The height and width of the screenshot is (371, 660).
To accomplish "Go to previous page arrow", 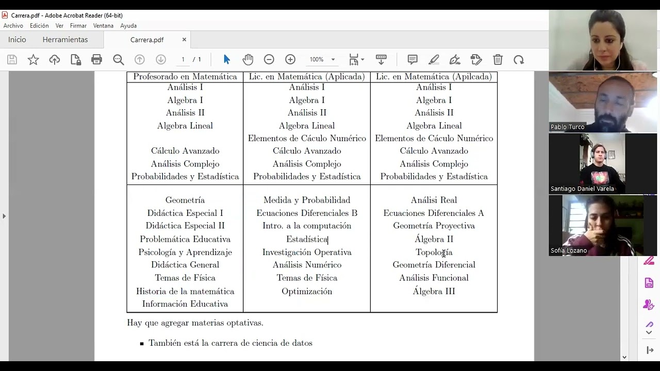I will click(139, 60).
